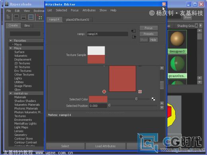Select Lights in Create list
207x155 pixels.
pyautogui.click(x=18, y=78)
